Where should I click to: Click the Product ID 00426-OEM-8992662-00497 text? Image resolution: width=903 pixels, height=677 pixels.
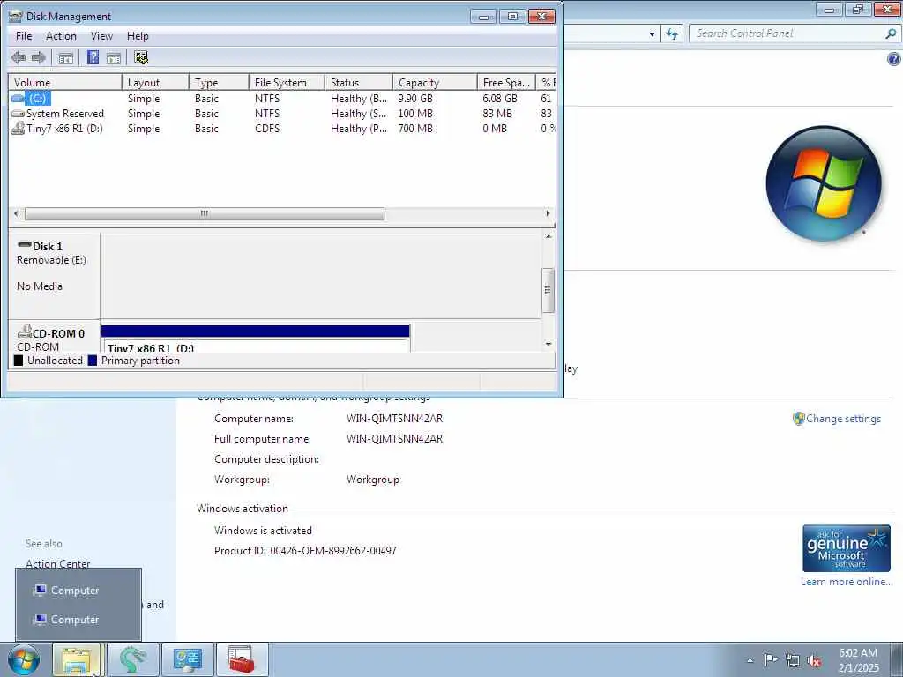coord(305,550)
